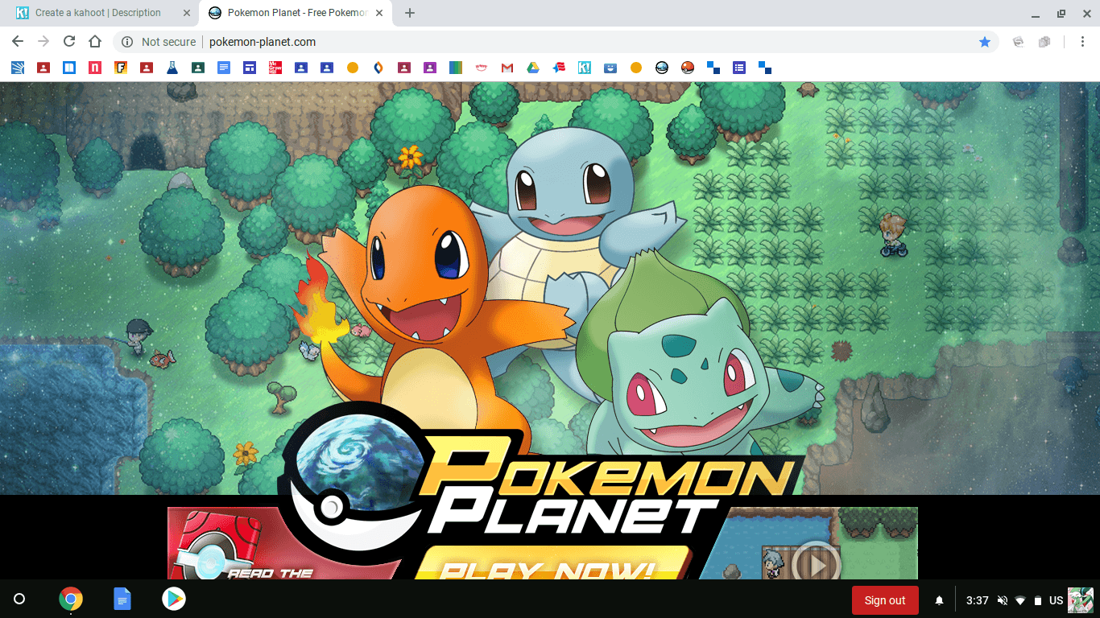Click the Read The Pokedex banner
Screen dimensions: 1100x618
click(283, 543)
